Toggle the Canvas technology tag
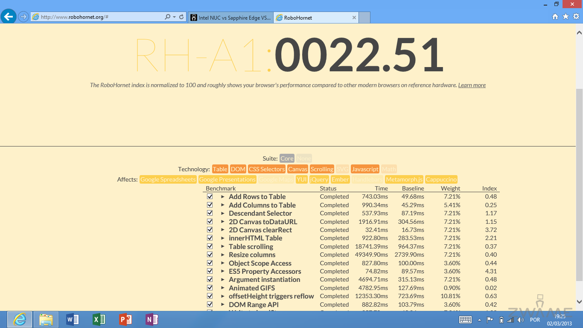This screenshot has height=328, width=583. pyautogui.click(x=297, y=169)
